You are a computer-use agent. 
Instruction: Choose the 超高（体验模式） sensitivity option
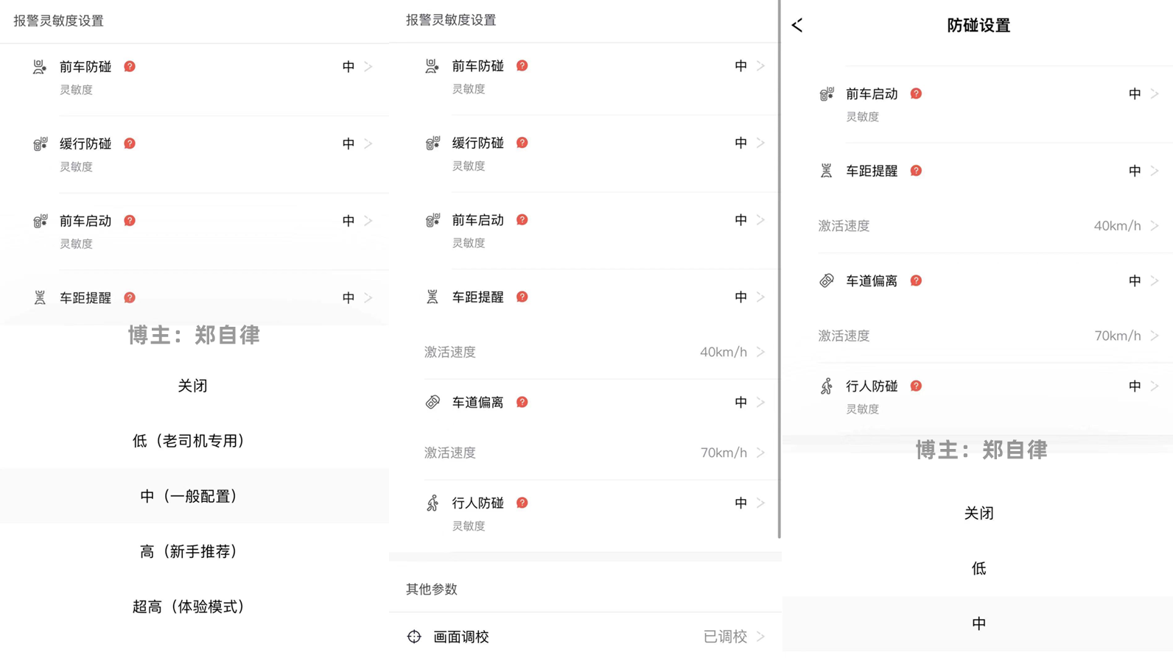[x=189, y=606]
